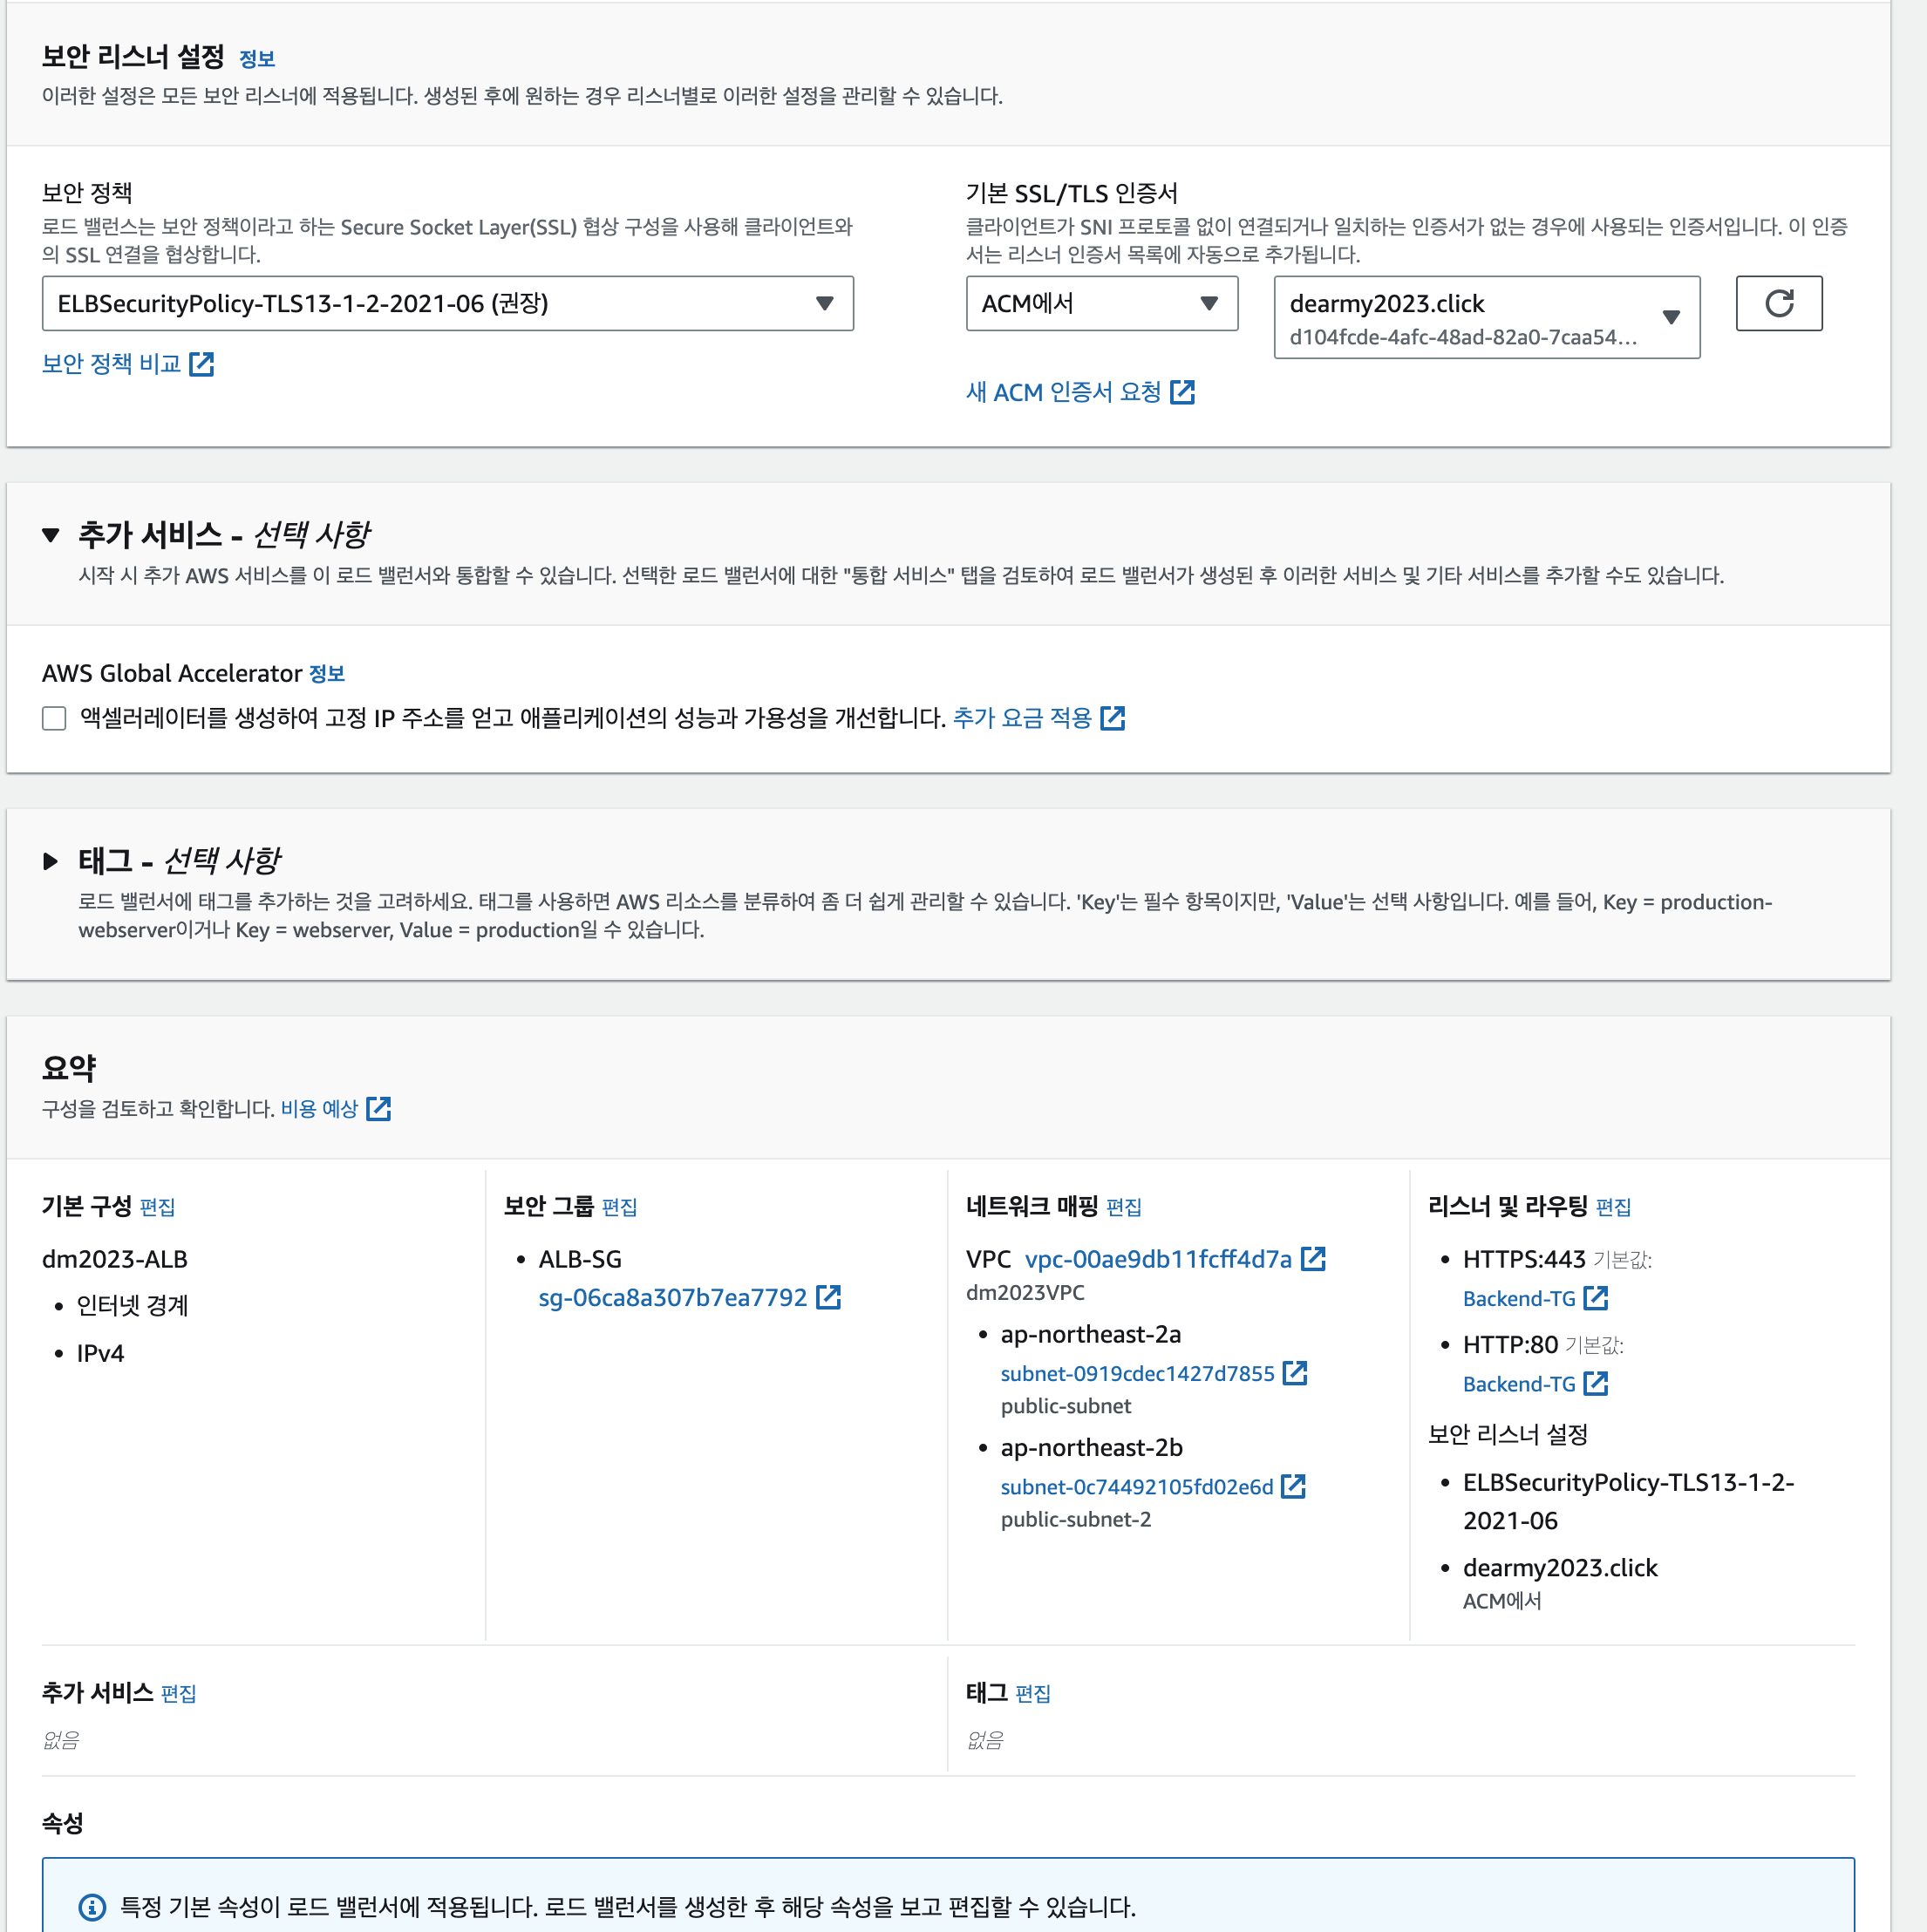Click the ALB-SG security group name
The height and width of the screenshot is (1932, 1927).
point(580,1259)
